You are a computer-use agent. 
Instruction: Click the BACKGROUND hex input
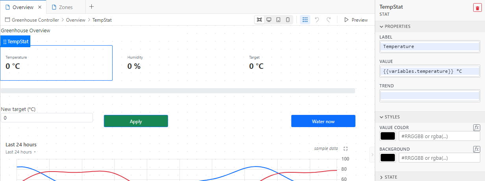439,158
